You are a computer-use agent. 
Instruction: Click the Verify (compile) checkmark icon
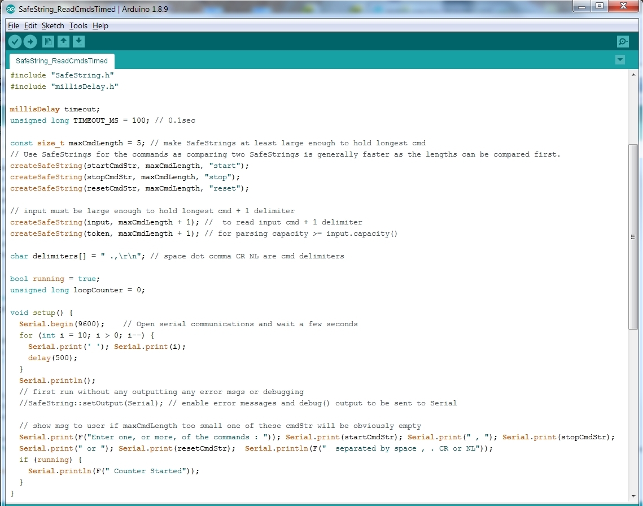coord(15,41)
